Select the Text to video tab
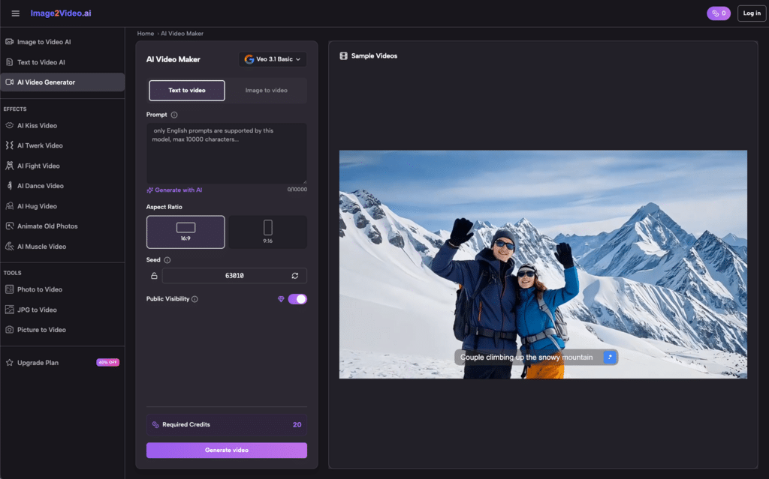 [186, 90]
